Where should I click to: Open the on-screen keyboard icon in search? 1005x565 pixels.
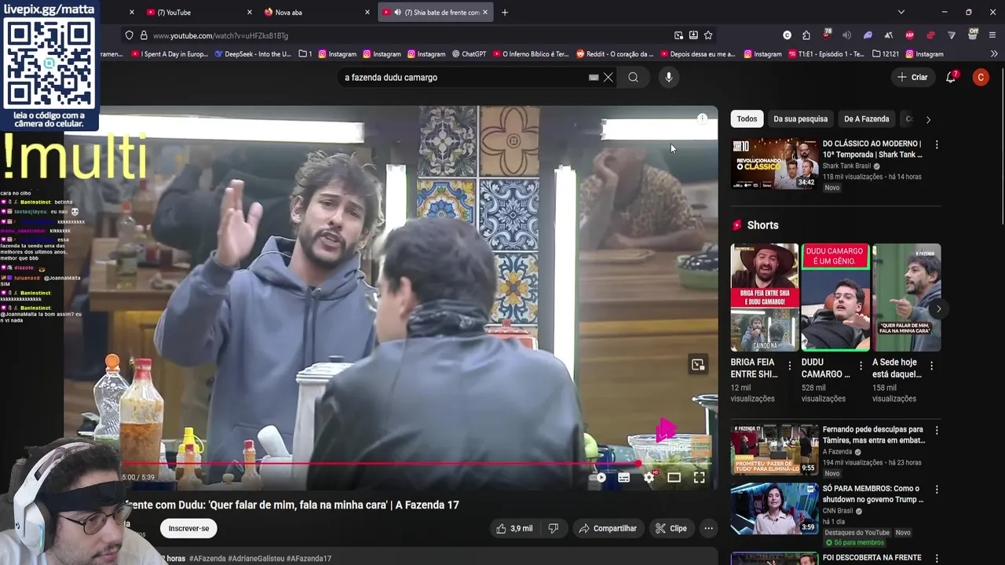594,77
